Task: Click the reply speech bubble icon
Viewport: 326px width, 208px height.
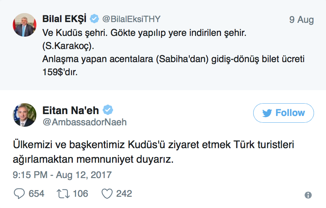Action: coord(19,193)
